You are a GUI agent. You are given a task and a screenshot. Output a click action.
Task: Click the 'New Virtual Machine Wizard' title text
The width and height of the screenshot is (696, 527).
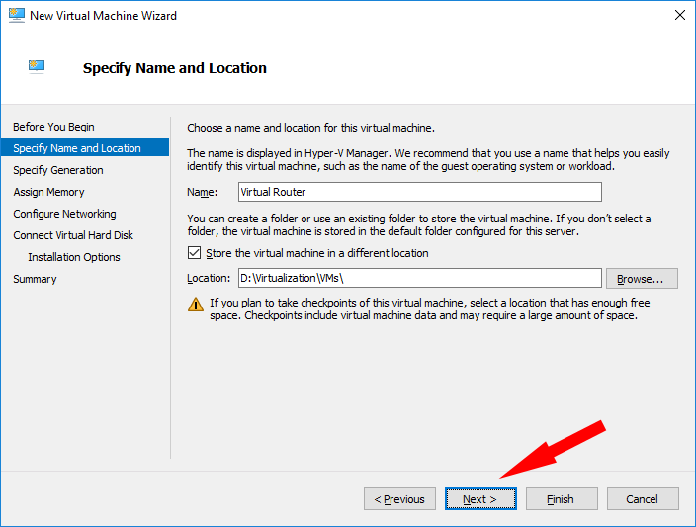point(103,16)
